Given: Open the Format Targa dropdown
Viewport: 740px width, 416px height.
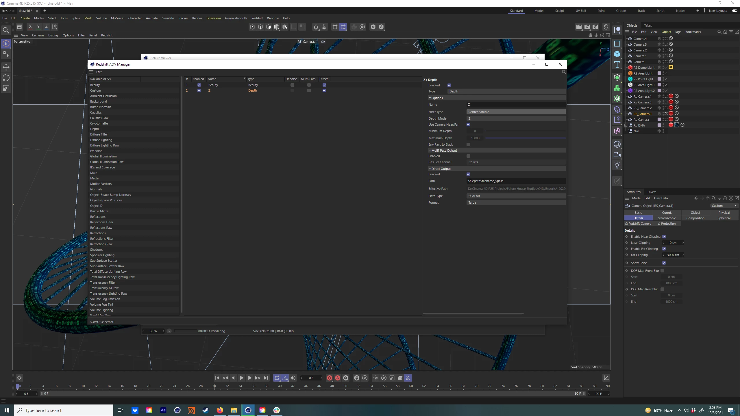Looking at the screenshot, I should (516, 203).
